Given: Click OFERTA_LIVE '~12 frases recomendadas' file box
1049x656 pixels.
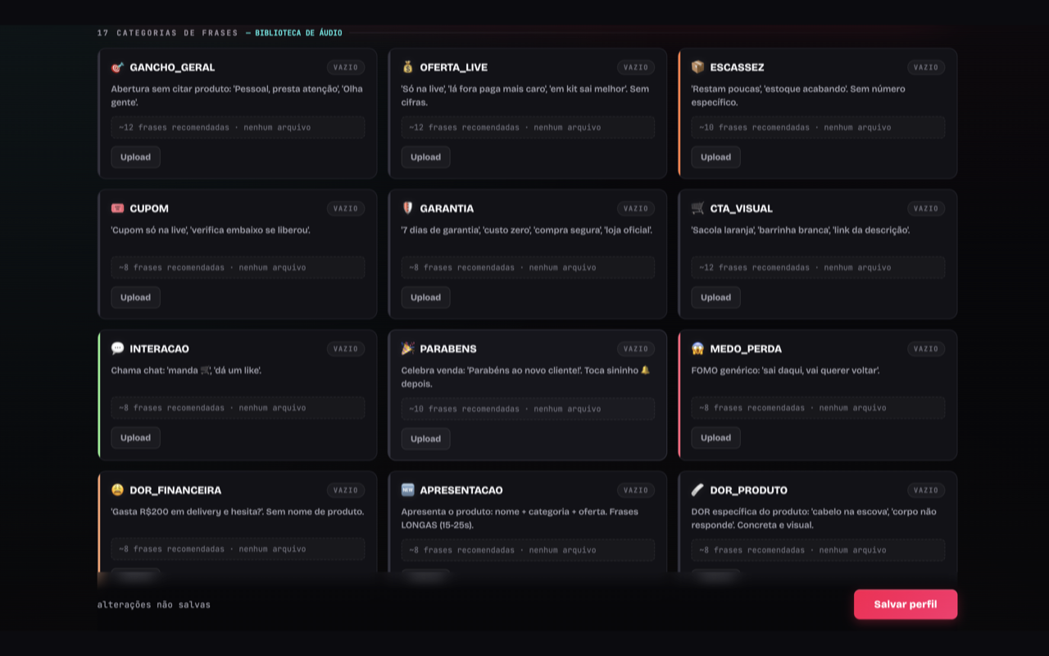Looking at the screenshot, I should 528,127.
